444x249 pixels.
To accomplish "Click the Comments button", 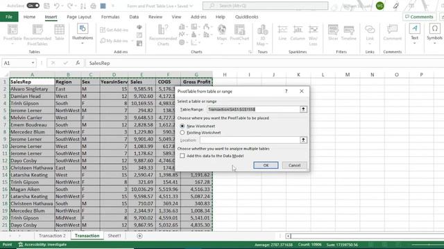I will click(x=419, y=17).
